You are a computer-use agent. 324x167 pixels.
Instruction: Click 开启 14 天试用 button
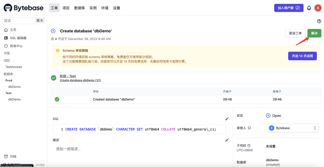click(302, 56)
